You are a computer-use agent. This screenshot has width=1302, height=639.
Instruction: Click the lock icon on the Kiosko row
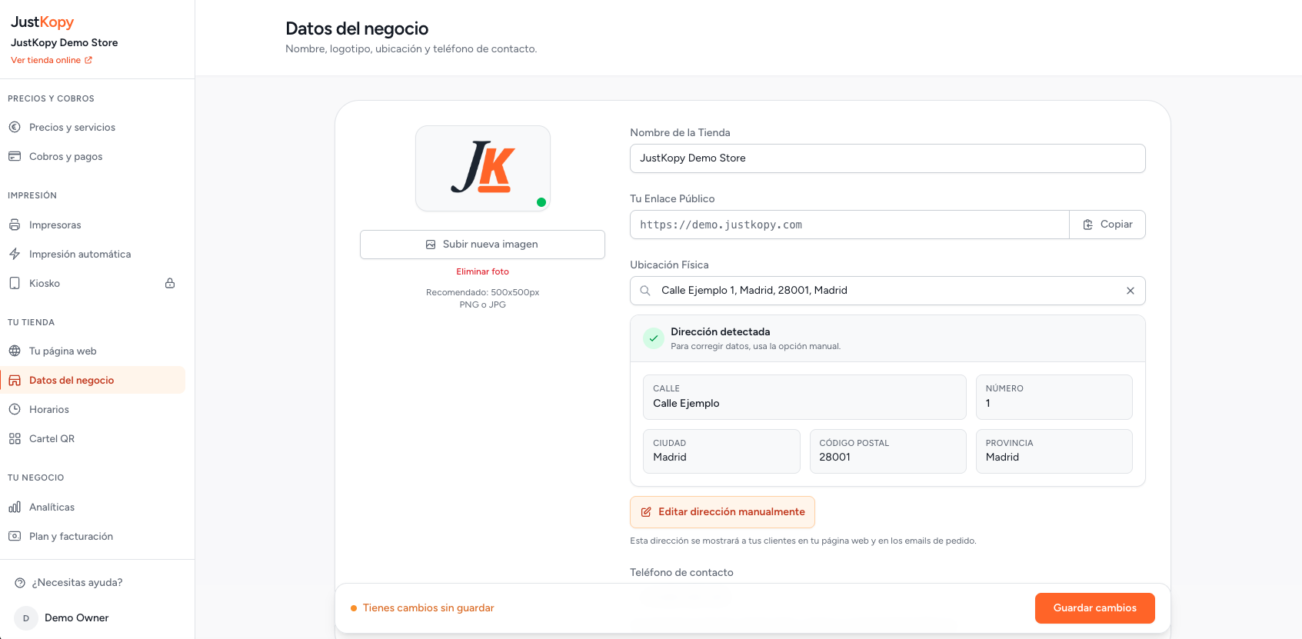[x=170, y=283]
